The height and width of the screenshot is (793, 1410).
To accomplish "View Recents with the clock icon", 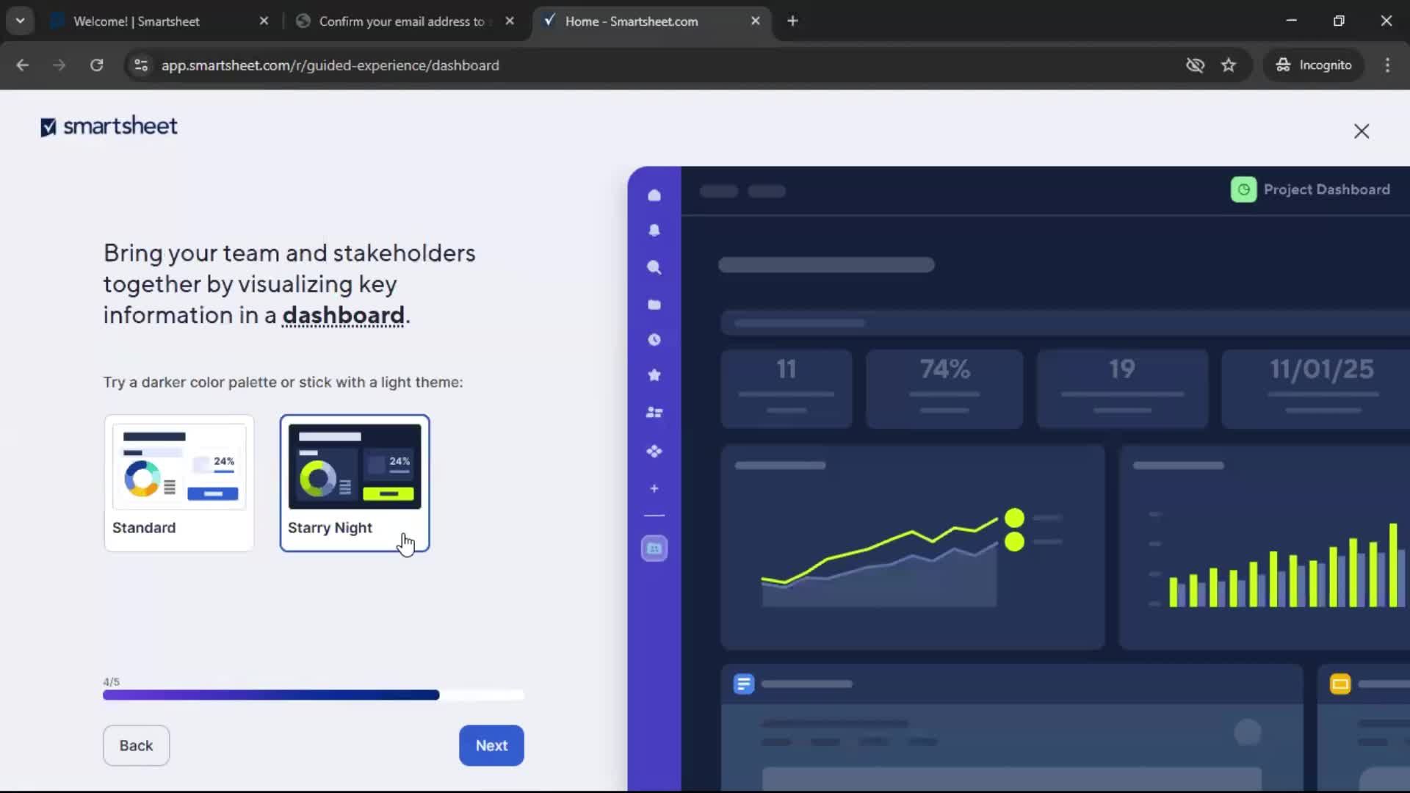I will (654, 340).
